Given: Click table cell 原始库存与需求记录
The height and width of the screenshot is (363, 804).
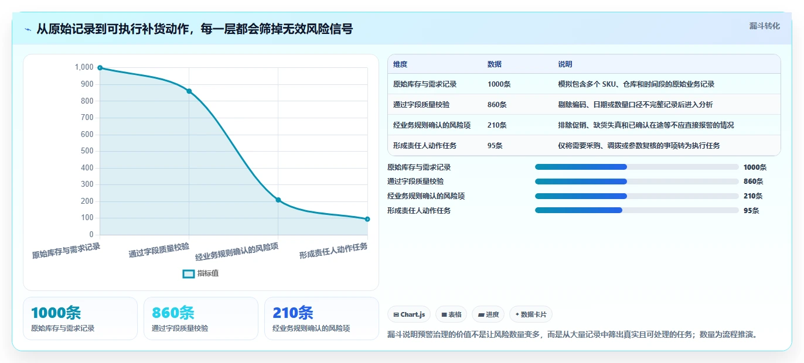Looking at the screenshot, I should 425,84.
